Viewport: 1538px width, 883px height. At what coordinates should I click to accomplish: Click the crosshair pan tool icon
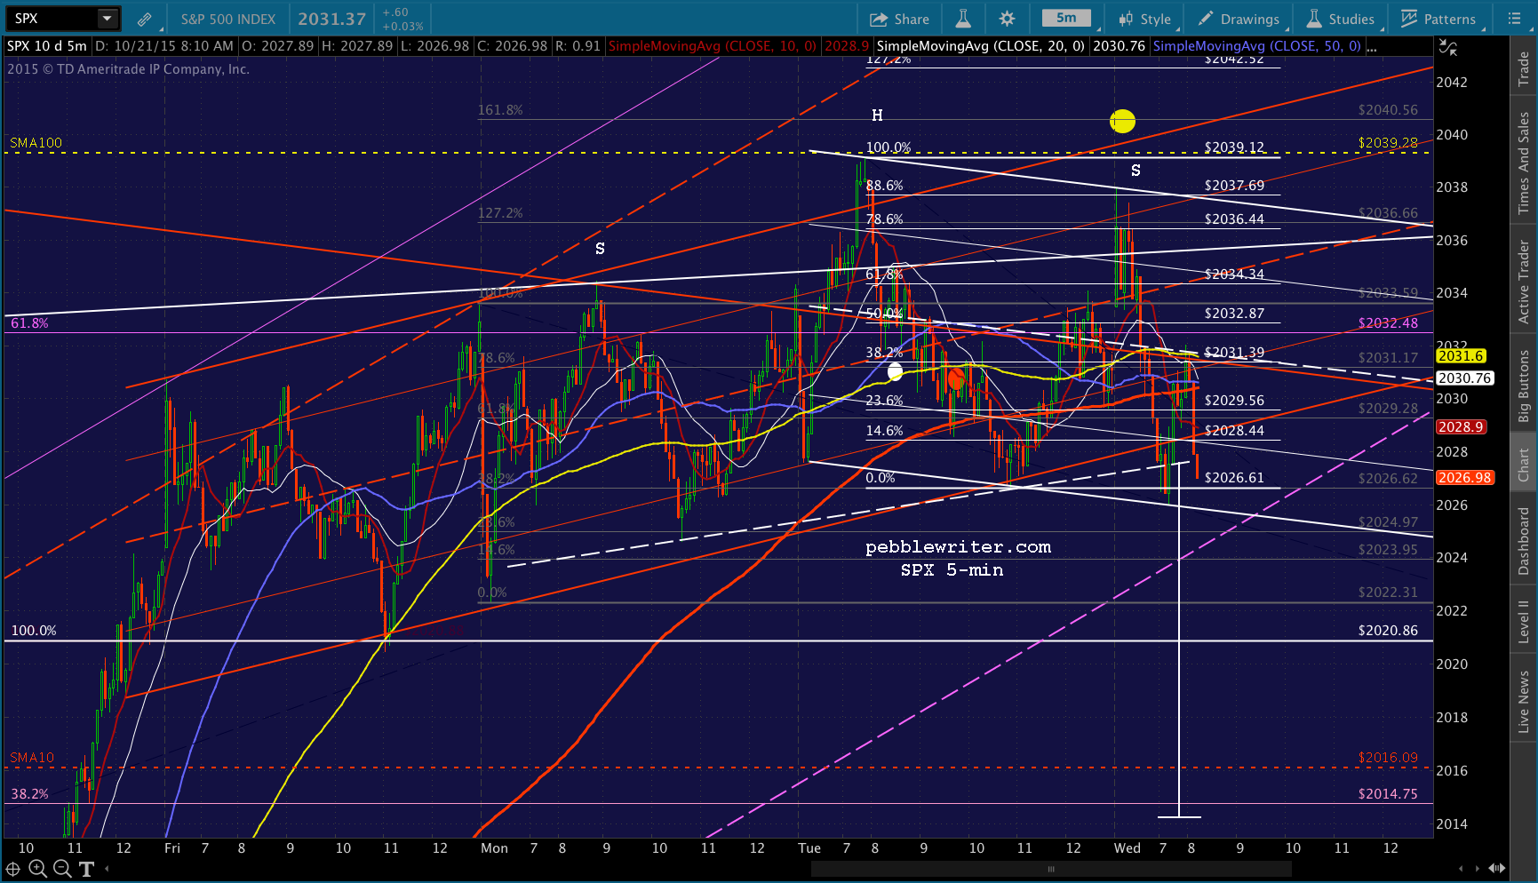pos(13,869)
